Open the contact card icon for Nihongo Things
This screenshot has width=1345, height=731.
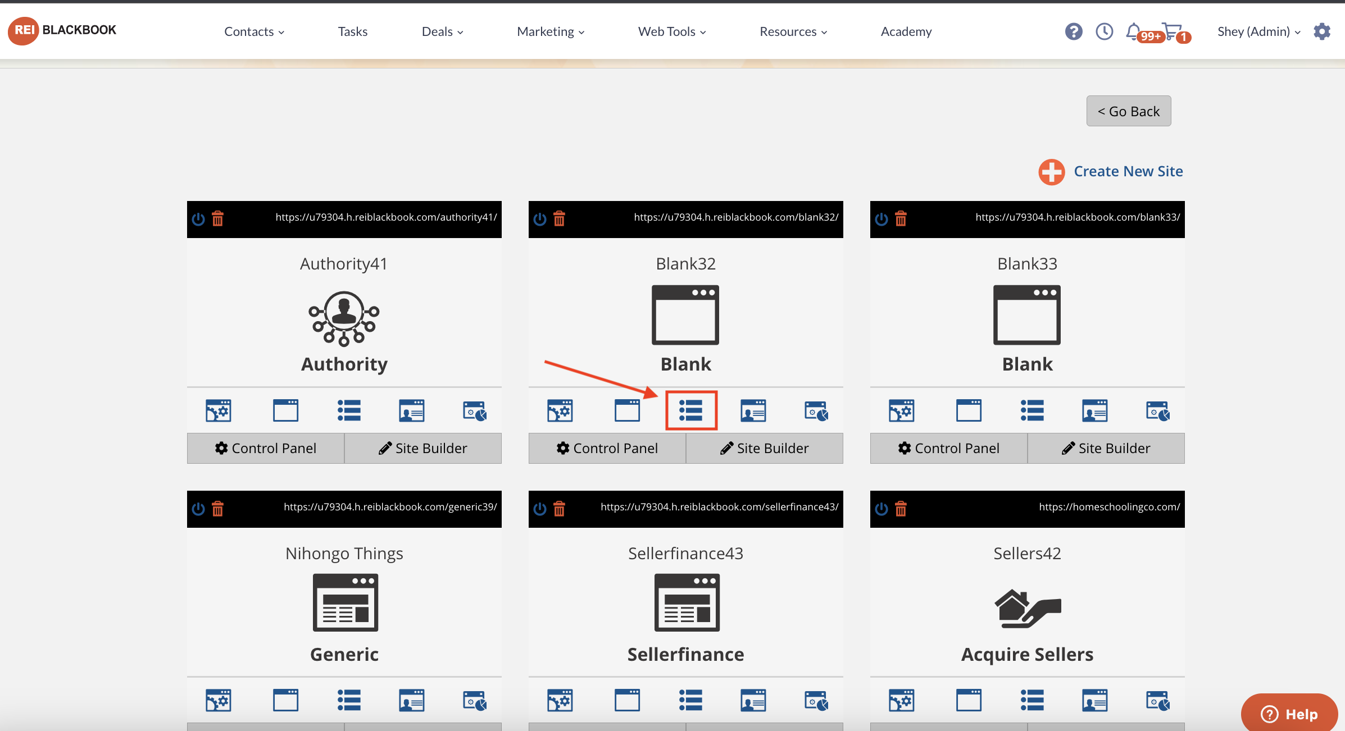pyautogui.click(x=412, y=700)
